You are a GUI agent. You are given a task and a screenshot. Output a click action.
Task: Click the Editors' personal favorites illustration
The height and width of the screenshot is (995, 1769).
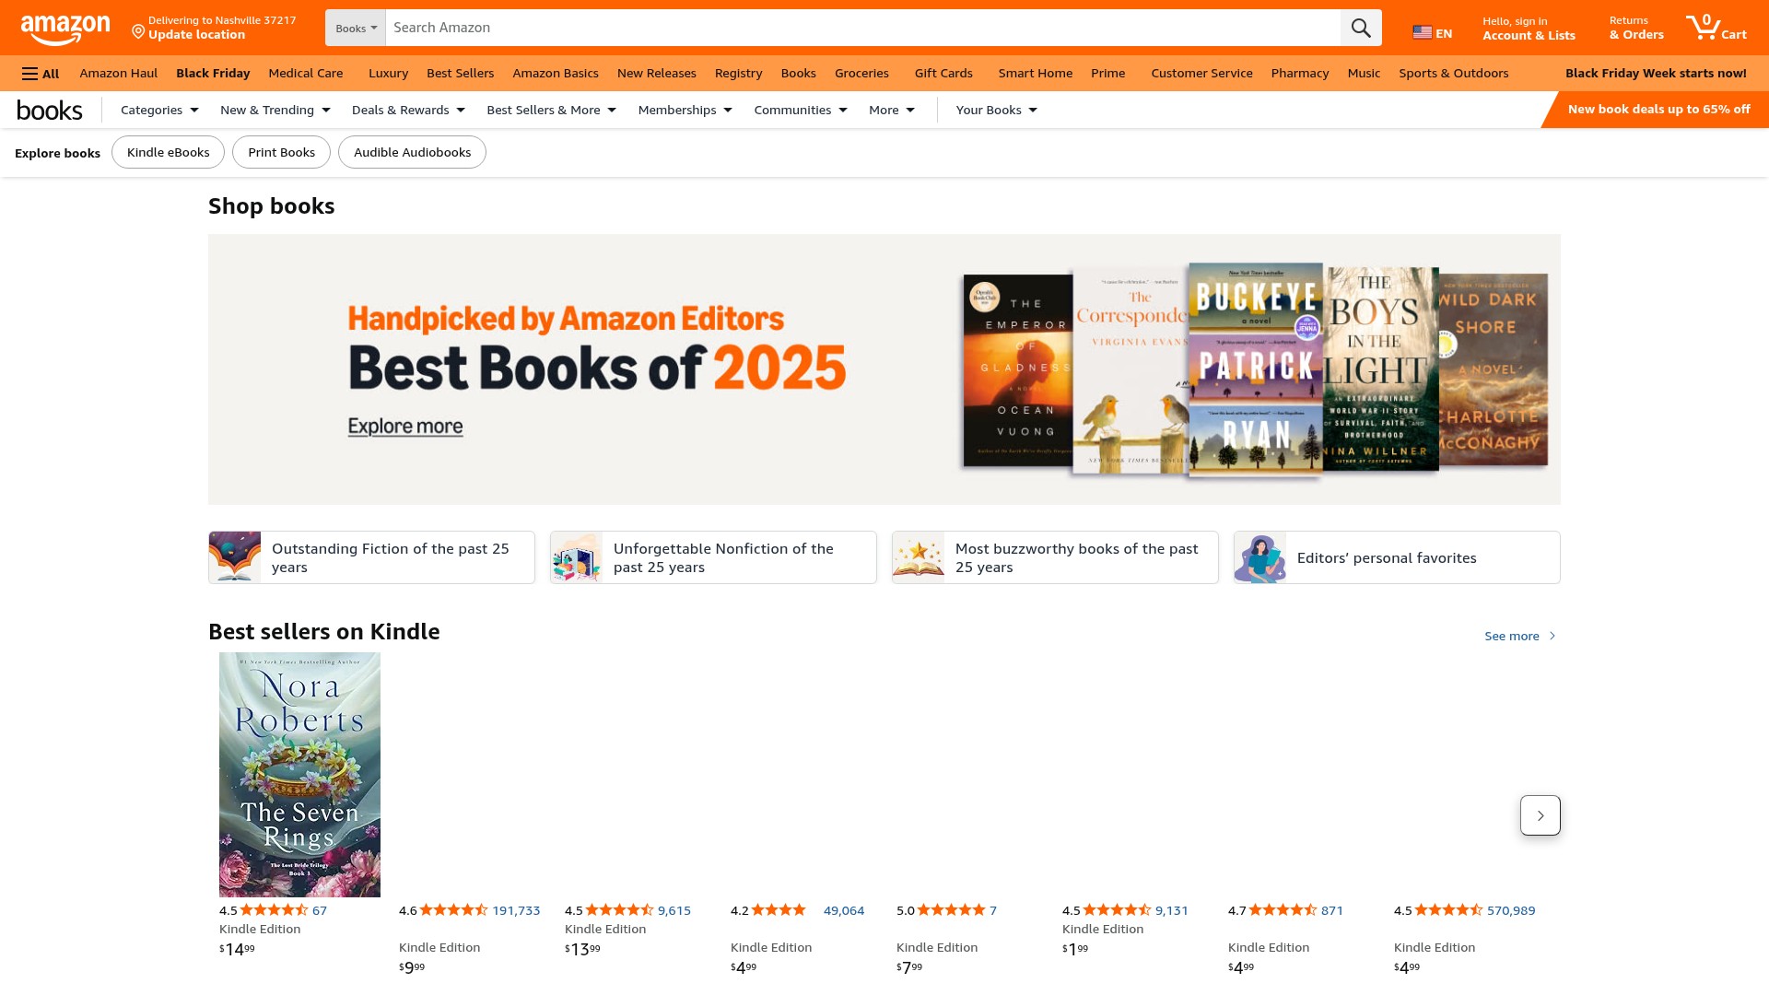click(1260, 557)
